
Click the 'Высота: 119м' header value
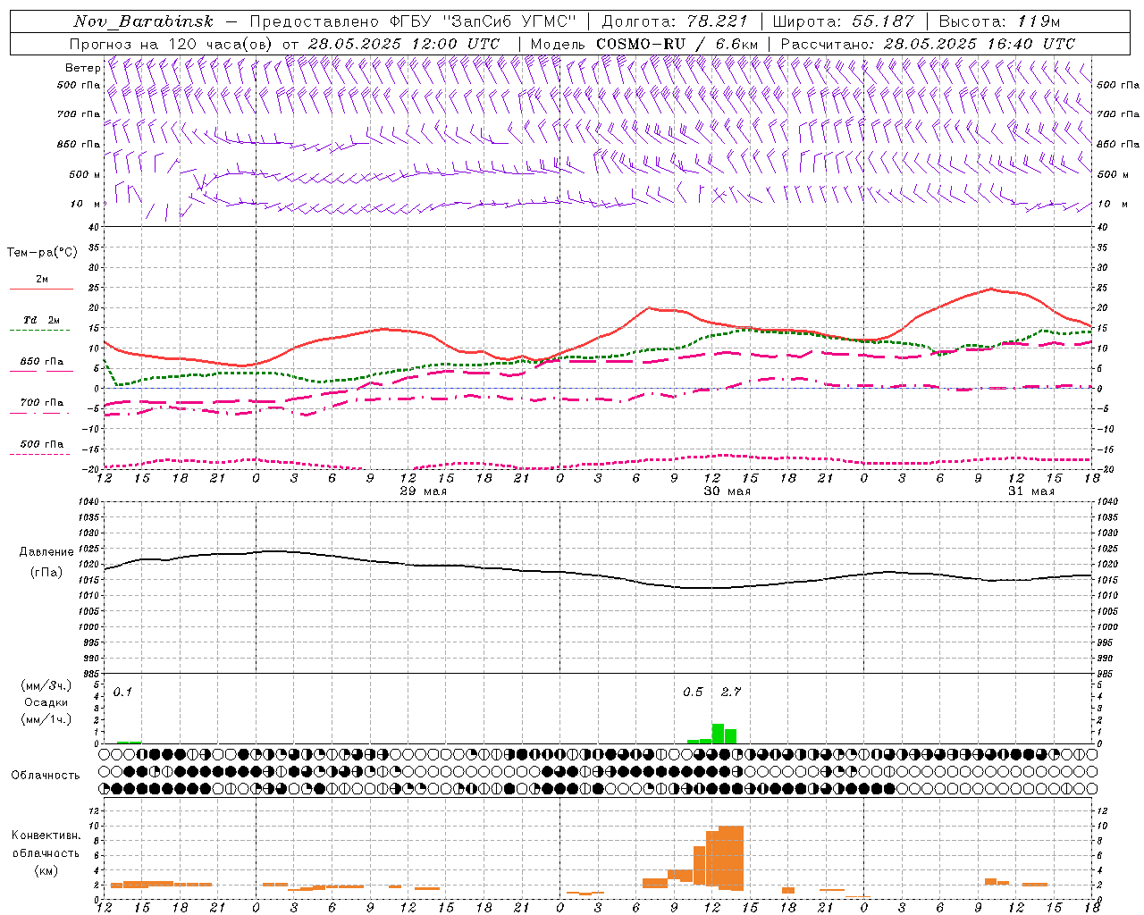point(1000,21)
